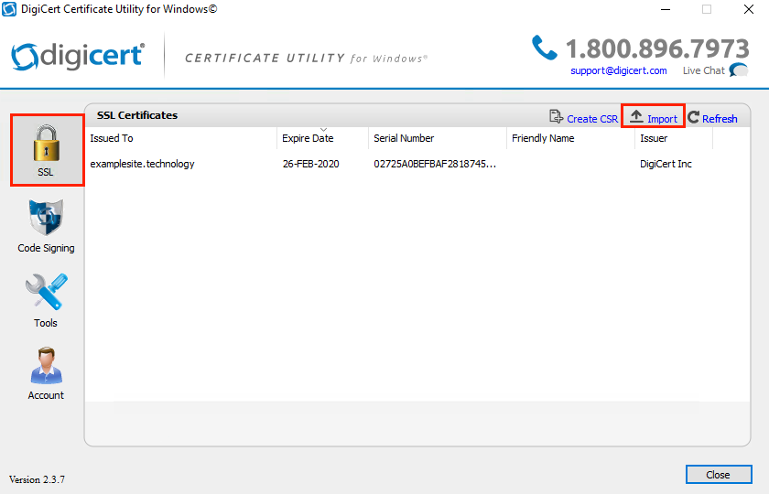769x494 pixels.
Task: Select the SSL padlock icon
Action: [x=47, y=144]
